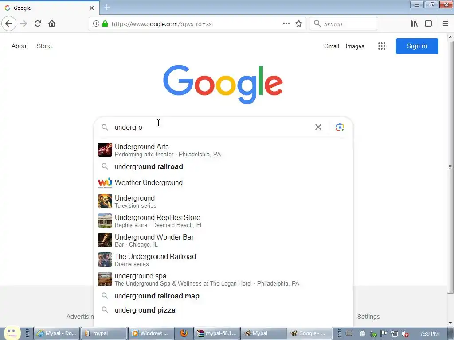This screenshot has width=454, height=340.
Task: Open the mypal folder taskbar item
Action: pyautogui.click(x=104, y=333)
